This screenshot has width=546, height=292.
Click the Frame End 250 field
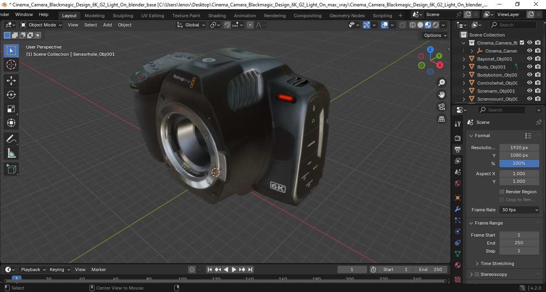pos(519,243)
